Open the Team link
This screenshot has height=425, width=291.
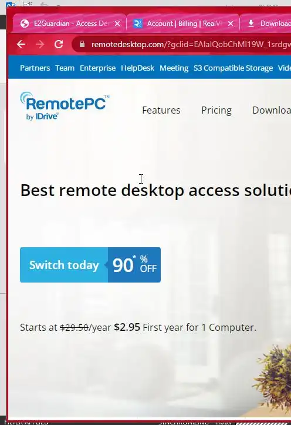[x=65, y=68]
